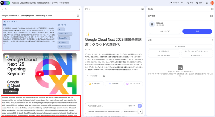
Task: Select the クラウドサー... topic chip
Action: pos(65,34)
